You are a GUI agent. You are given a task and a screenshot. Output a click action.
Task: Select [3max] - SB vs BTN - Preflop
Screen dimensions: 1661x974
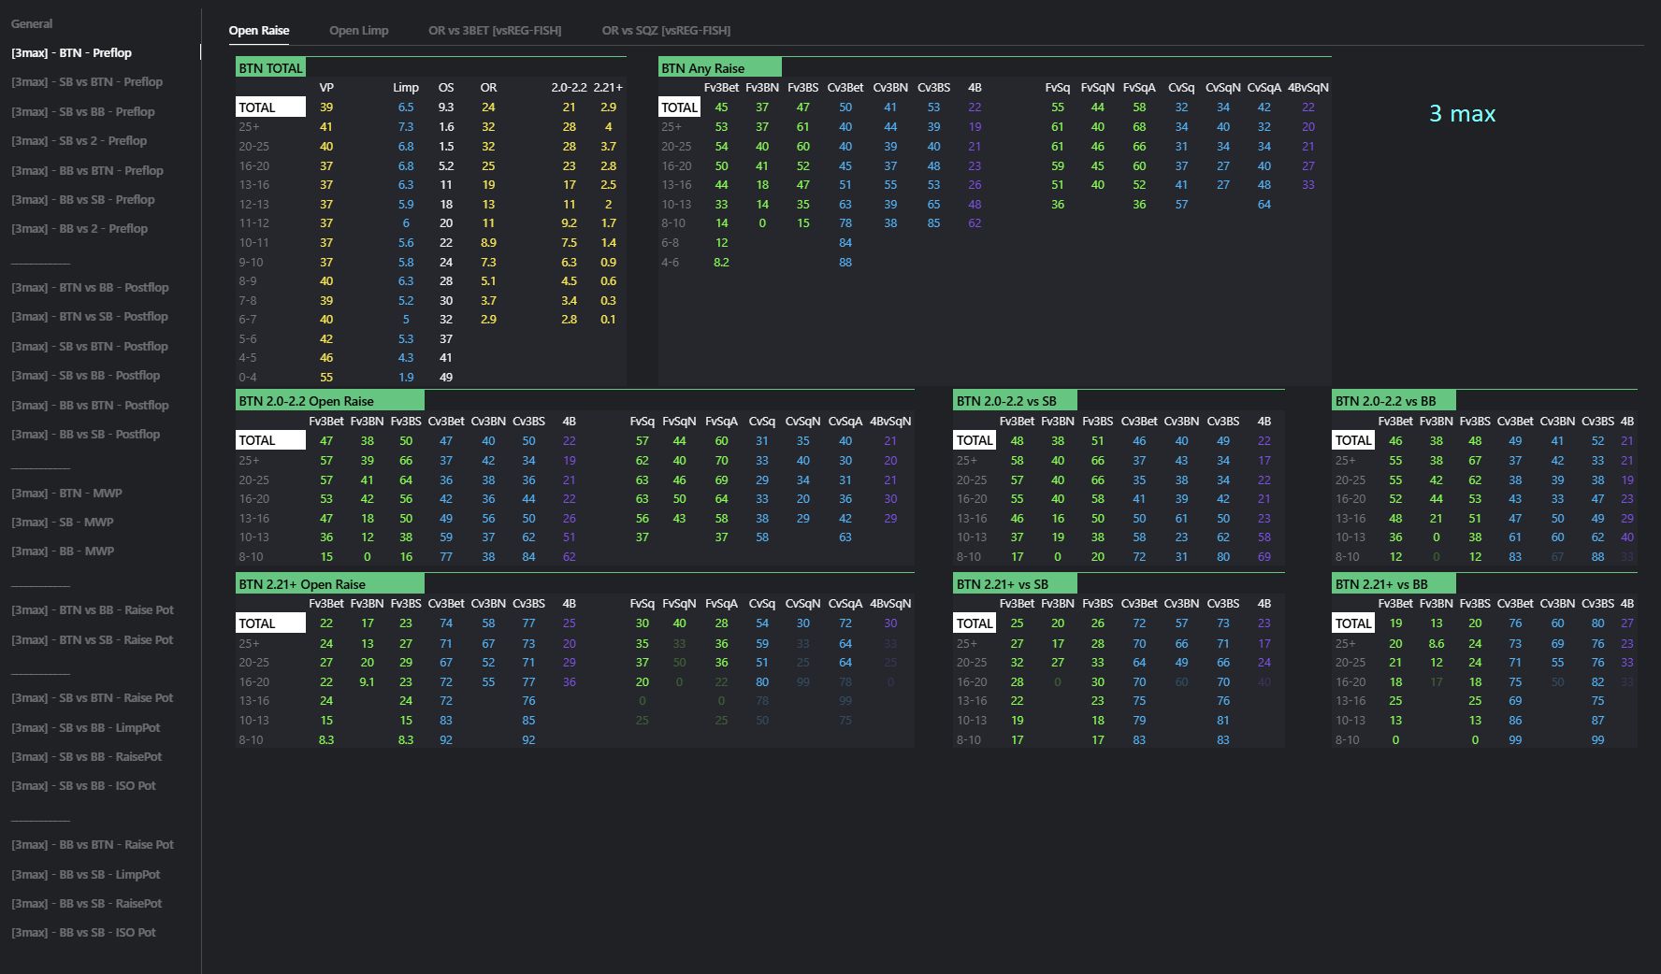click(x=87, y=82)
